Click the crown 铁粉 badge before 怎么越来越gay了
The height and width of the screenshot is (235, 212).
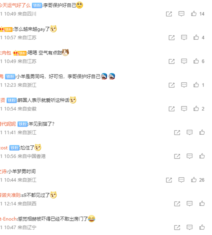(x=6, y=29)
